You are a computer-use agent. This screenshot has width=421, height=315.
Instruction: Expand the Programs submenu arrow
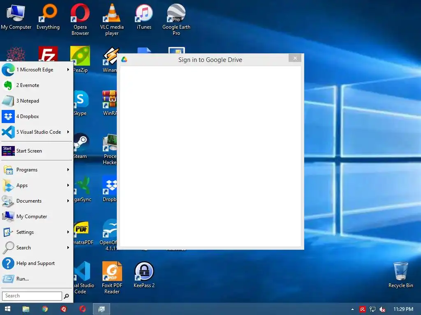(68, 170)
